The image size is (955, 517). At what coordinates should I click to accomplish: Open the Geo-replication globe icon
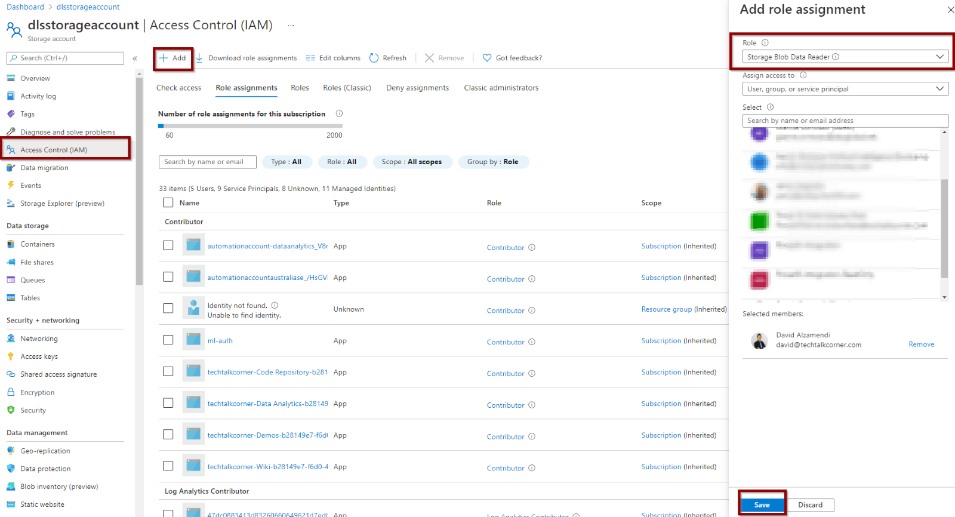point(11,451)
